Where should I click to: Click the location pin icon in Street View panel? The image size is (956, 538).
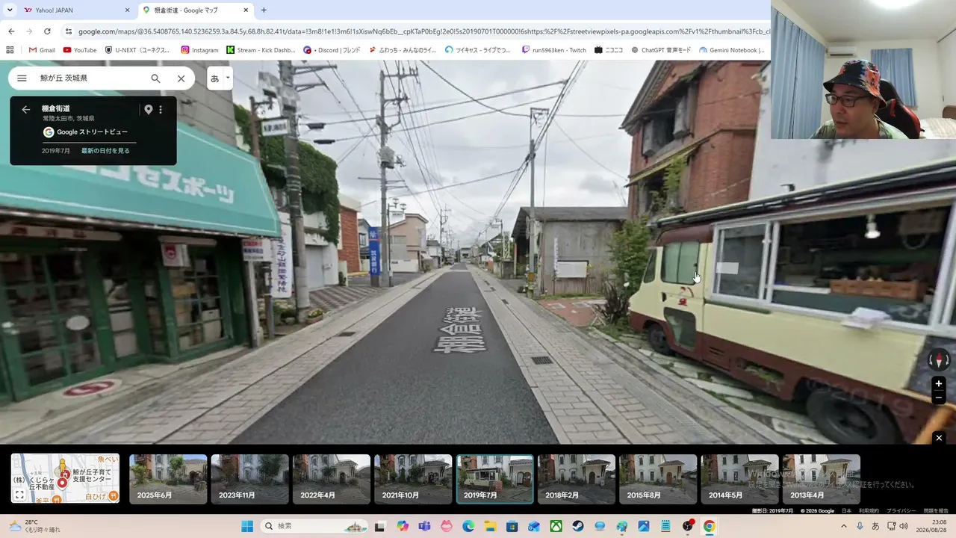(x=149, y=110)
